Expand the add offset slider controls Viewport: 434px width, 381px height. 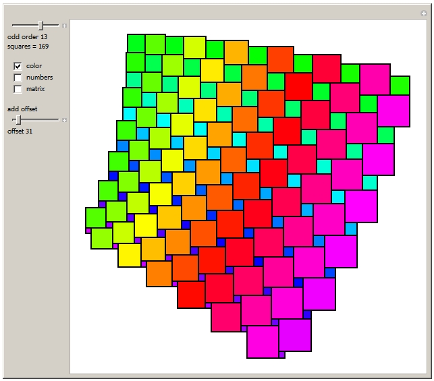pos(65,120)
